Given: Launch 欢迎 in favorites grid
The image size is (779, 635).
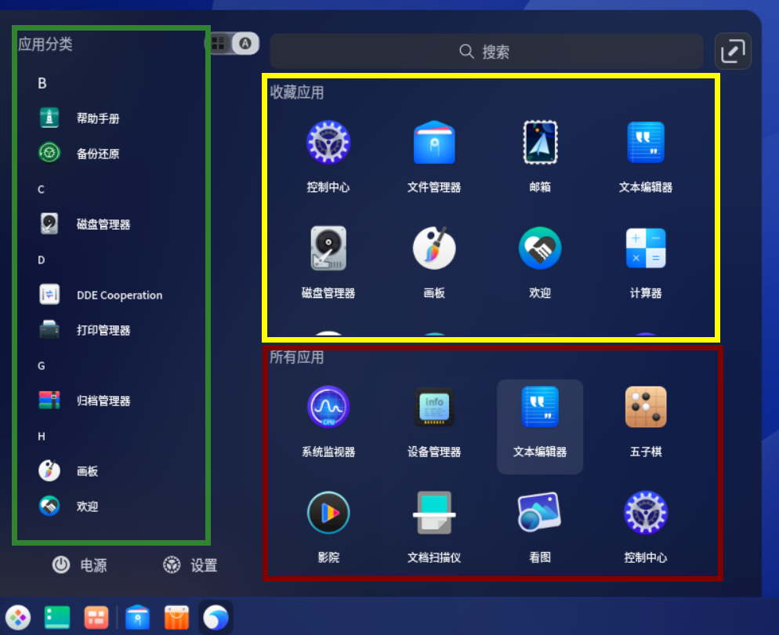Looking at the screenshot, I should 540,263.
